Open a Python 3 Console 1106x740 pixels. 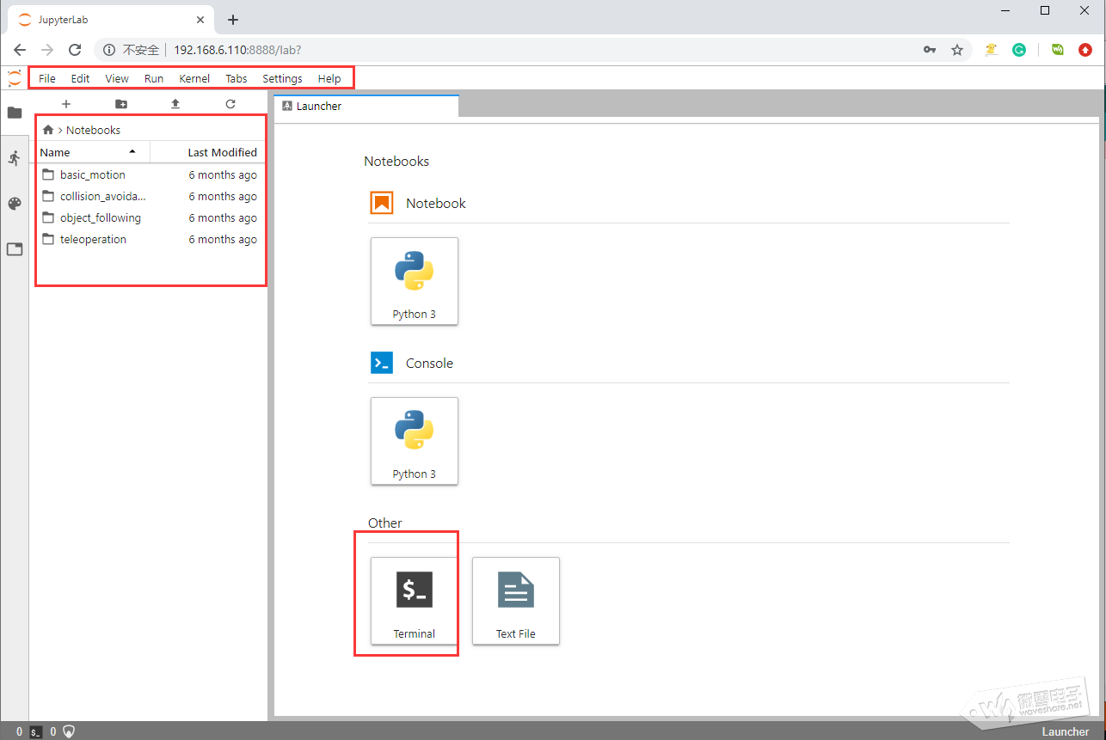coord(414,441)
